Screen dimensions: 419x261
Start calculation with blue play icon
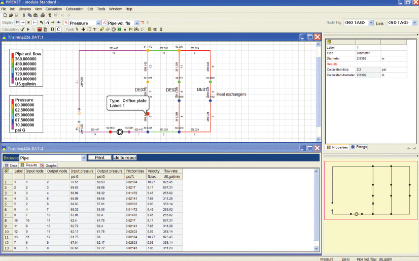pos(28,29)
